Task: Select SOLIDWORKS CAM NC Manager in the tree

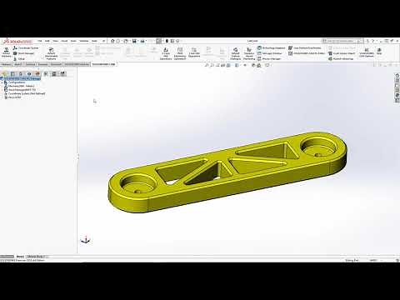Action: [x=22, y=78]
